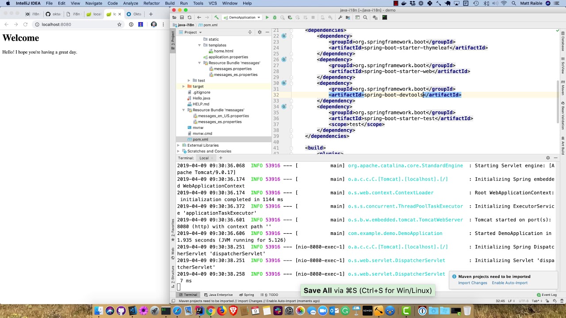Click Chrome icon in the Dock
Viewport: 566px width, 318px height.
[x=210, y=311]
